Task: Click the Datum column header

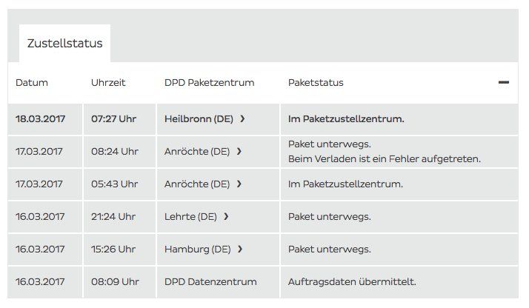Action: click(x=32, y=82)
